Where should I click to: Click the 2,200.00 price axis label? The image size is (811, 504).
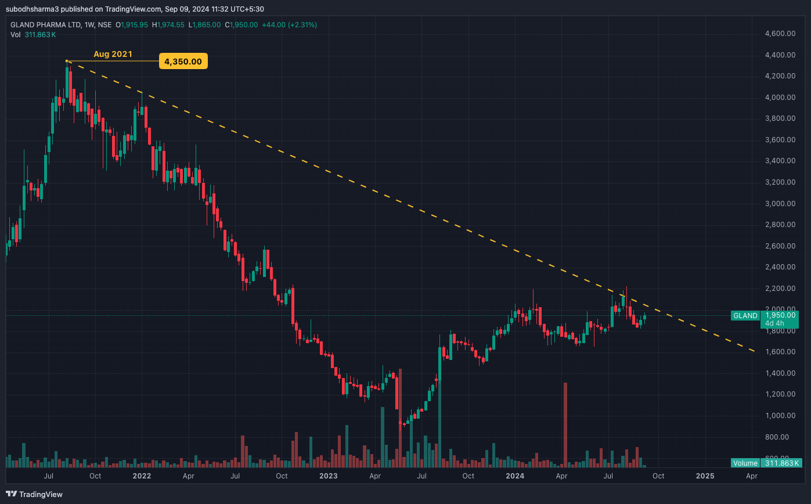click(x=780, y=289)
